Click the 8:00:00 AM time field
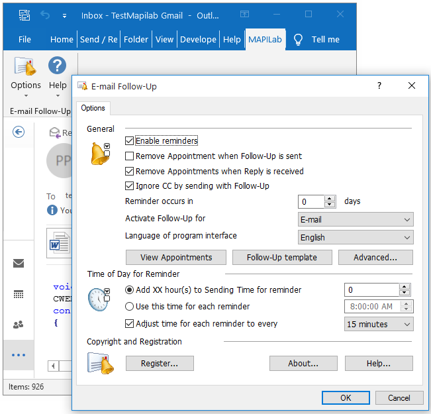The height and width of the screenshot is (414, 431). pos(373,307)
